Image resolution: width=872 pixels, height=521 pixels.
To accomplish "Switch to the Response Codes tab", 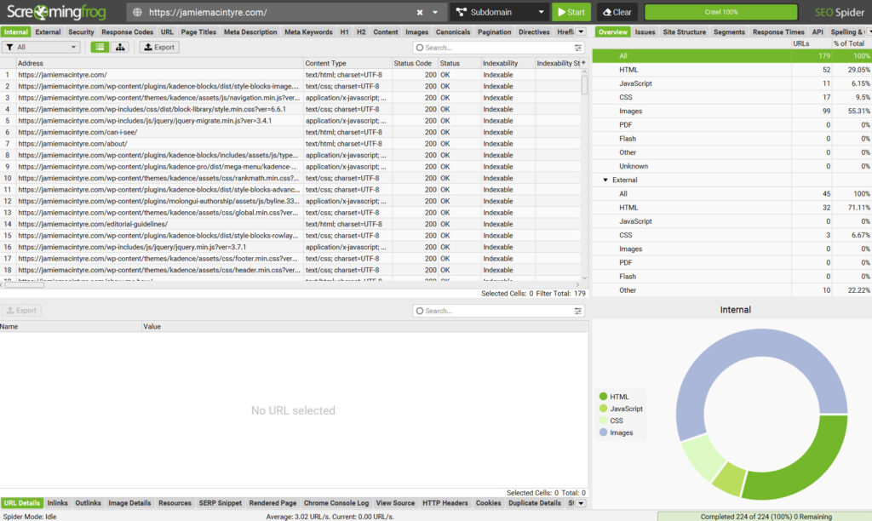I will 128,32.
